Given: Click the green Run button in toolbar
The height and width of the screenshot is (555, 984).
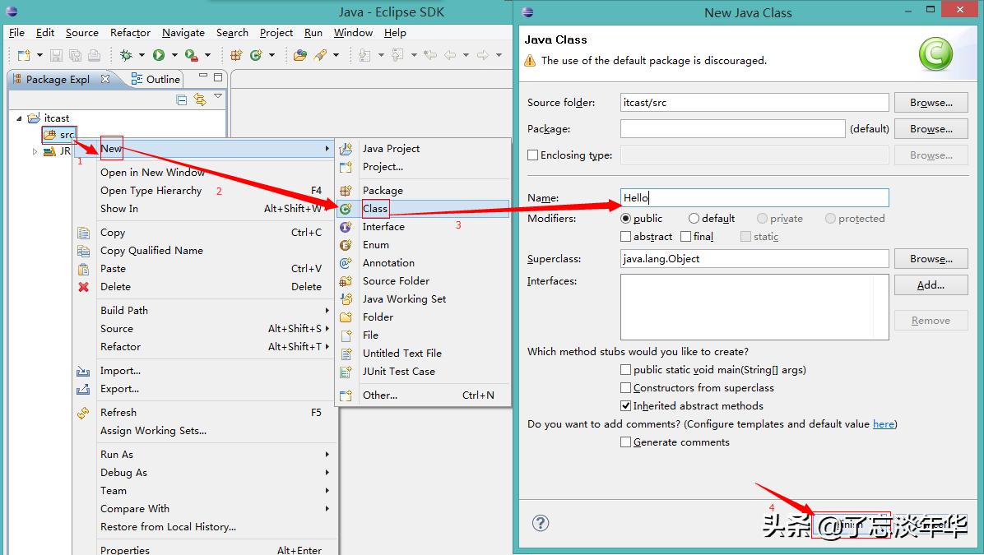Looking at the screenshot, I should [158, 55].
